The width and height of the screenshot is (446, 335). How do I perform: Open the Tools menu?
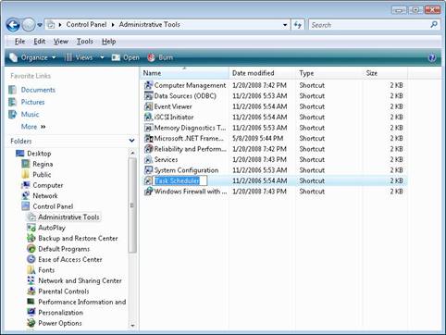pyautogui.click(x=85, y=42)
